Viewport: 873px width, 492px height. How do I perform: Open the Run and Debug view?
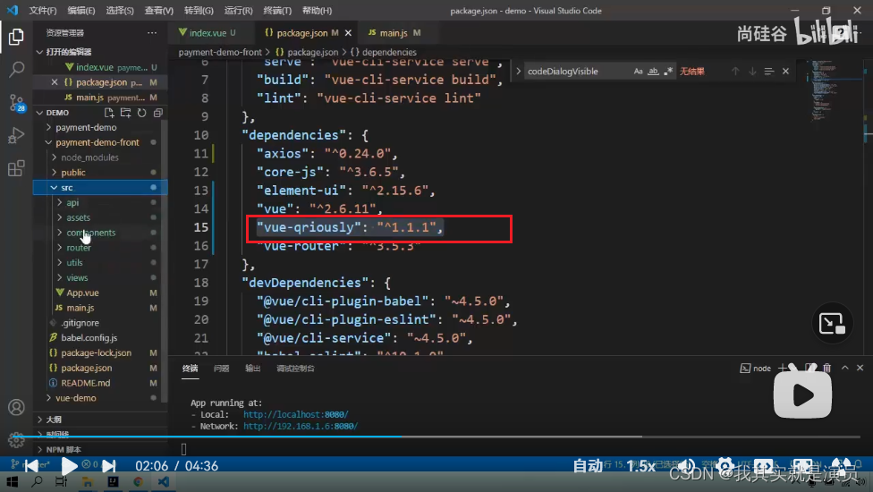[16, 135]
